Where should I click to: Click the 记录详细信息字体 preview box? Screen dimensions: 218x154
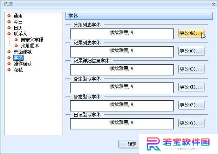click(x=122, y=70)
